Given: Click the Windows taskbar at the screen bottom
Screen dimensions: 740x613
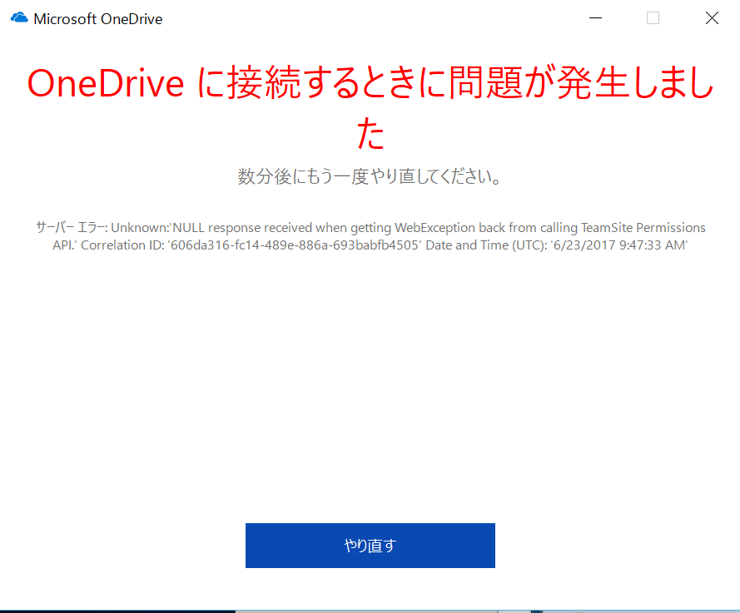Looking at the screenshot, I should click(x=370, y=609).
